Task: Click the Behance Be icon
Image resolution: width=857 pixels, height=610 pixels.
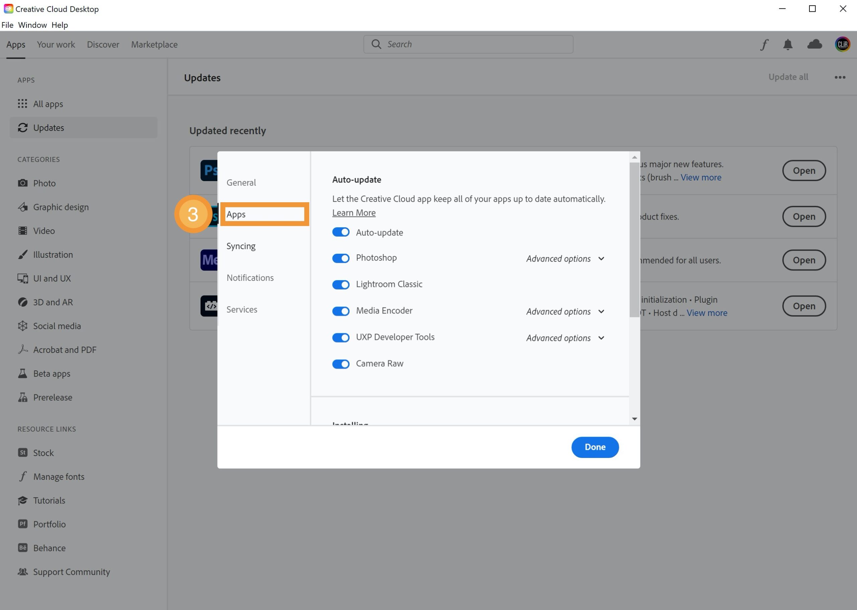Action: (x=22, y=548)
